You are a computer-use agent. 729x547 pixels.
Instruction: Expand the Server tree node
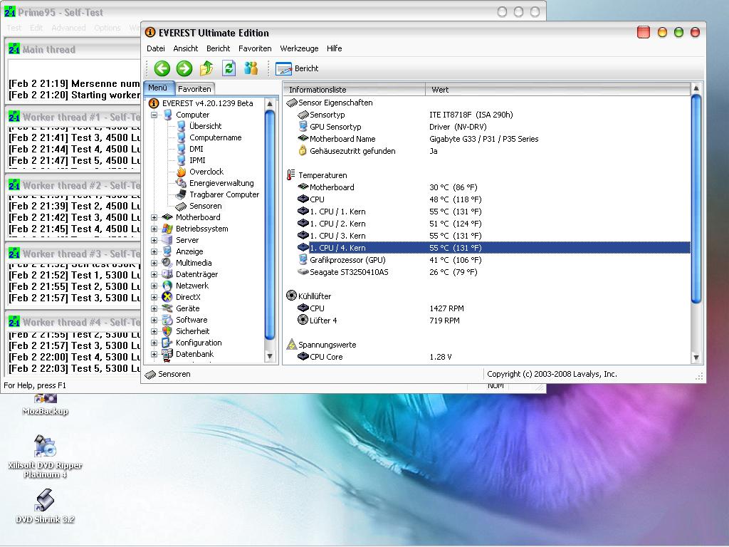[x=154, y=240]
